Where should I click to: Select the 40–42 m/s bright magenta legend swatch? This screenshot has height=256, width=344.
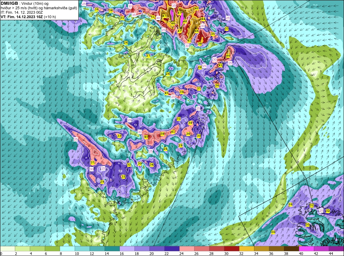pos(306,249)
